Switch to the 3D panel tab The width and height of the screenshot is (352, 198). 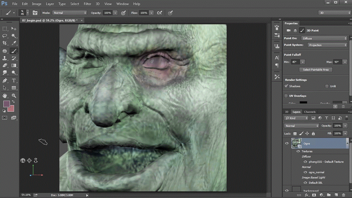tap(287, 112)
